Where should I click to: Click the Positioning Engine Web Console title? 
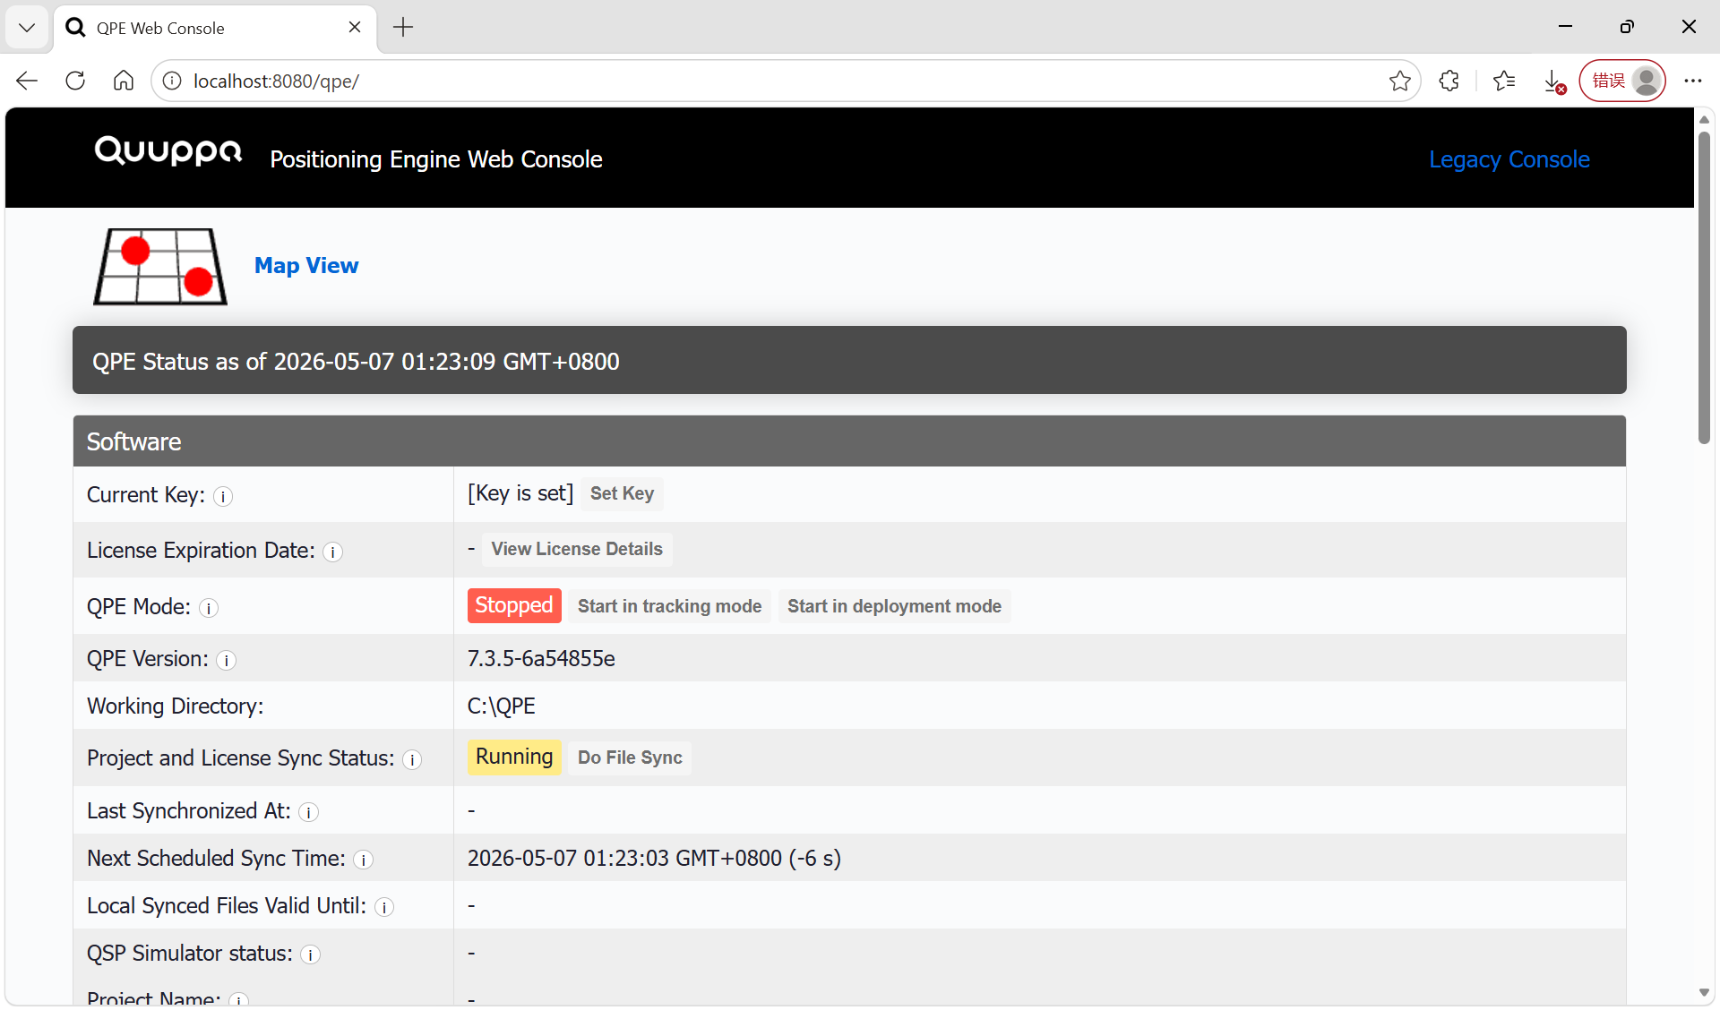436,159
